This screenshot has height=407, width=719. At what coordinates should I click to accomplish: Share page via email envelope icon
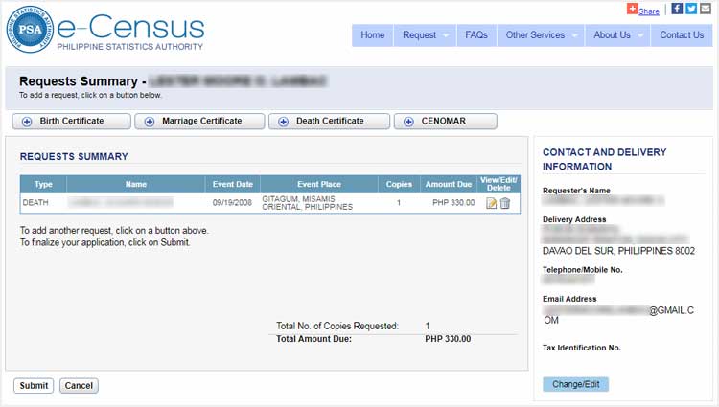coord(706,9)
